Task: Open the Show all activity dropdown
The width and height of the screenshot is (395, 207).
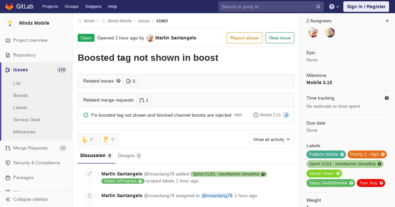Action: click(x=272, y=139)
